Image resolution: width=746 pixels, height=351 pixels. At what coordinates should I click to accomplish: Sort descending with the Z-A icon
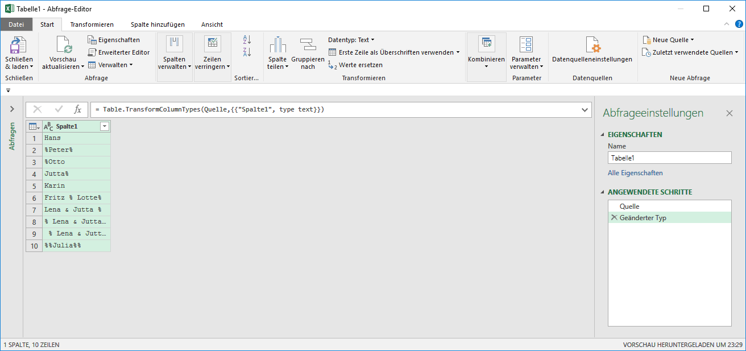(247, 52)
